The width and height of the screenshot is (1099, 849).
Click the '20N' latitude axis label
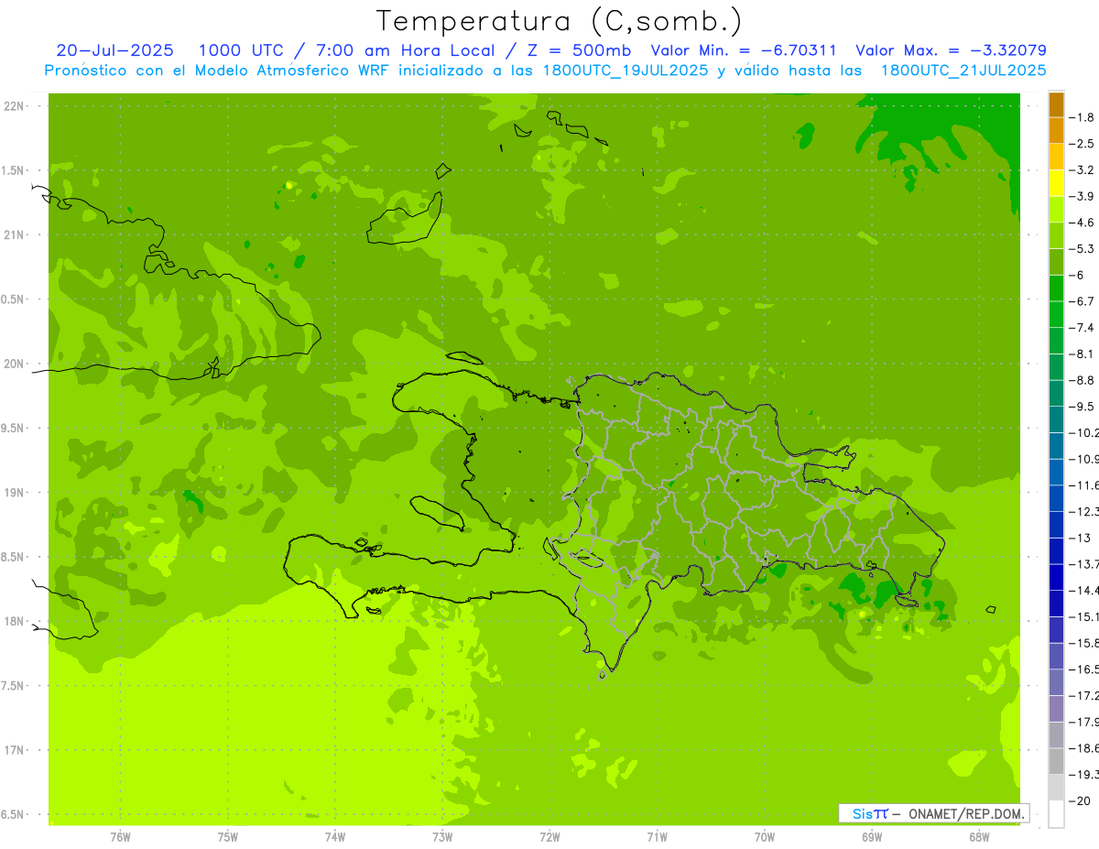click(14, 364)
